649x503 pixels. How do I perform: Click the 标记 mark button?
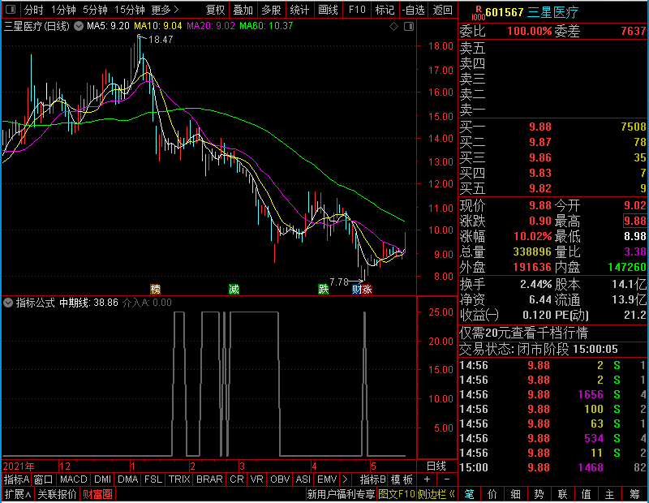tap(385, 10)
